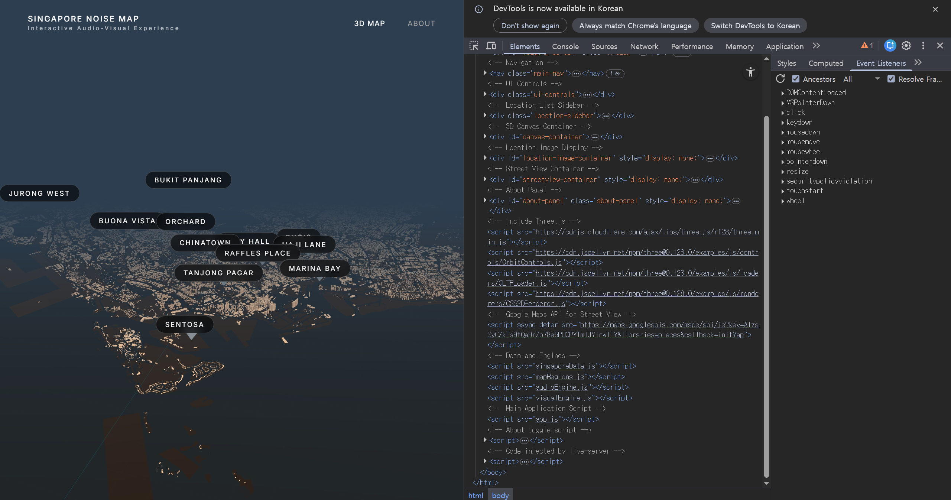Expand the nav main-nav DOM node
The image size is (951, 500).
[x=485, y=73]
